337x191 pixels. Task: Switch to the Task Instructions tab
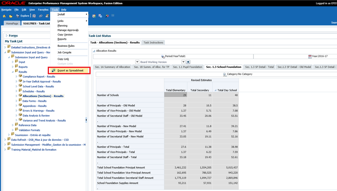[x=153, y=42]
